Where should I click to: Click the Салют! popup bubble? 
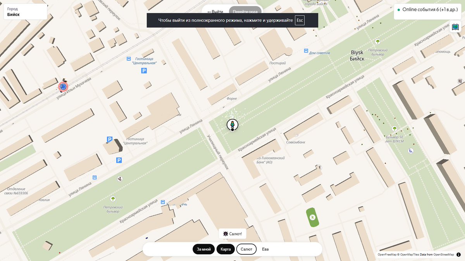click(233, 234)
